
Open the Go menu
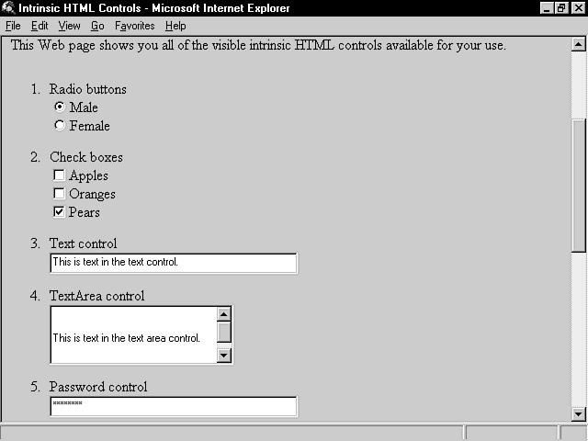click(97, 26)
